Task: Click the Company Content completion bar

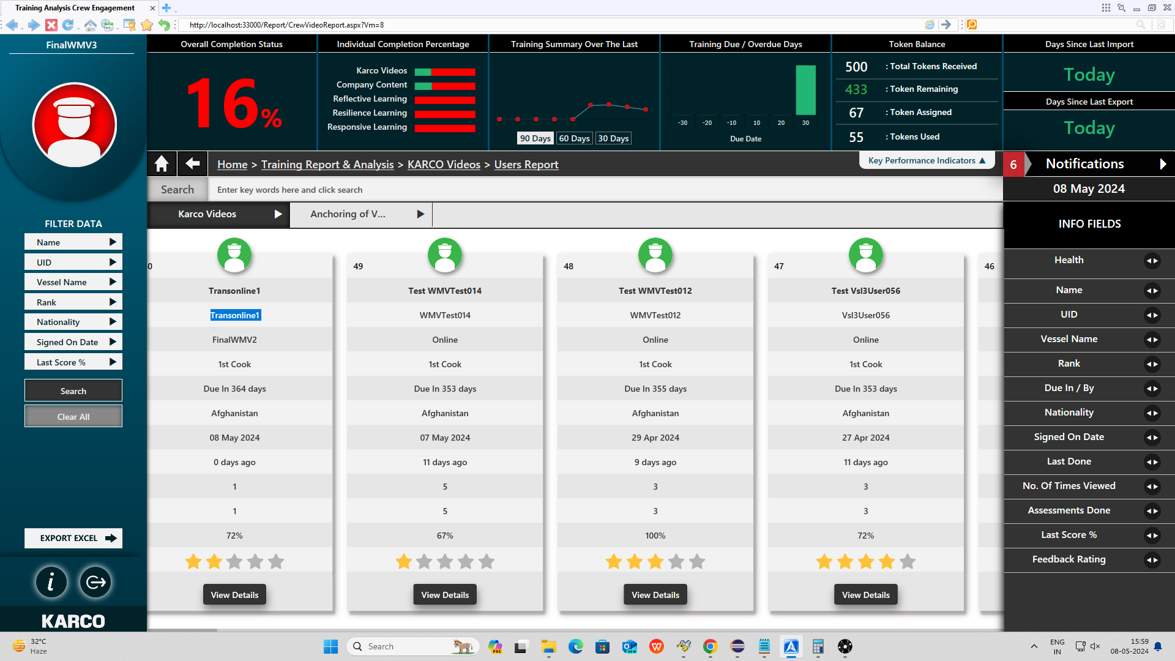Action: click(445, 86)
